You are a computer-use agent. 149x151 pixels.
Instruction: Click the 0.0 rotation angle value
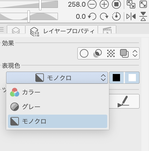pyautogui.click(x=81, y=16)
